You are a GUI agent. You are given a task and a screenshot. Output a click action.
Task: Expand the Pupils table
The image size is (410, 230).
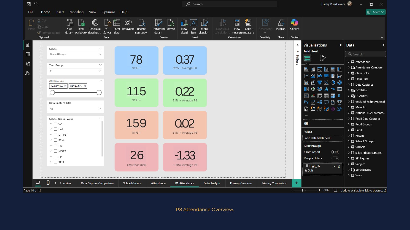point(349,130)
